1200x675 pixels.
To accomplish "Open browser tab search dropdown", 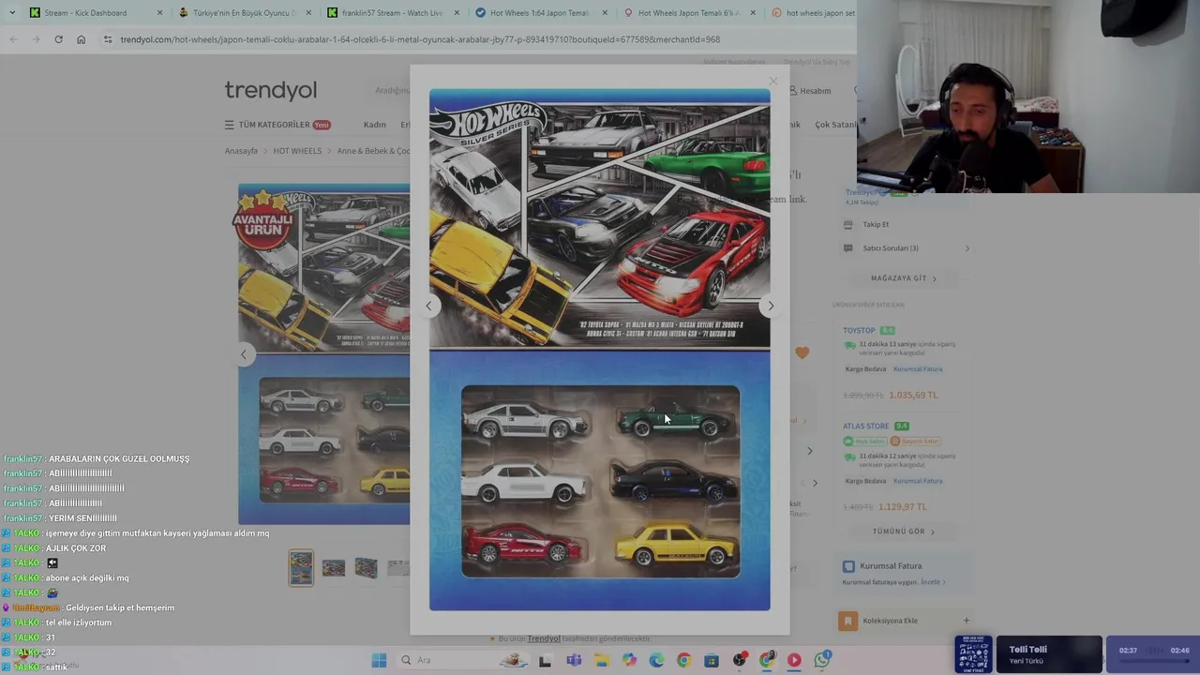I will (12, 13).
